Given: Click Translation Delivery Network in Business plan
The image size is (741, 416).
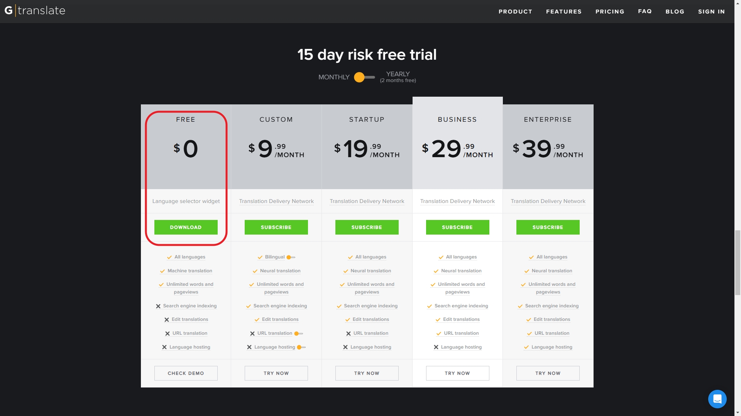Looking at the screenshot, I should click(x=458, y=201).
